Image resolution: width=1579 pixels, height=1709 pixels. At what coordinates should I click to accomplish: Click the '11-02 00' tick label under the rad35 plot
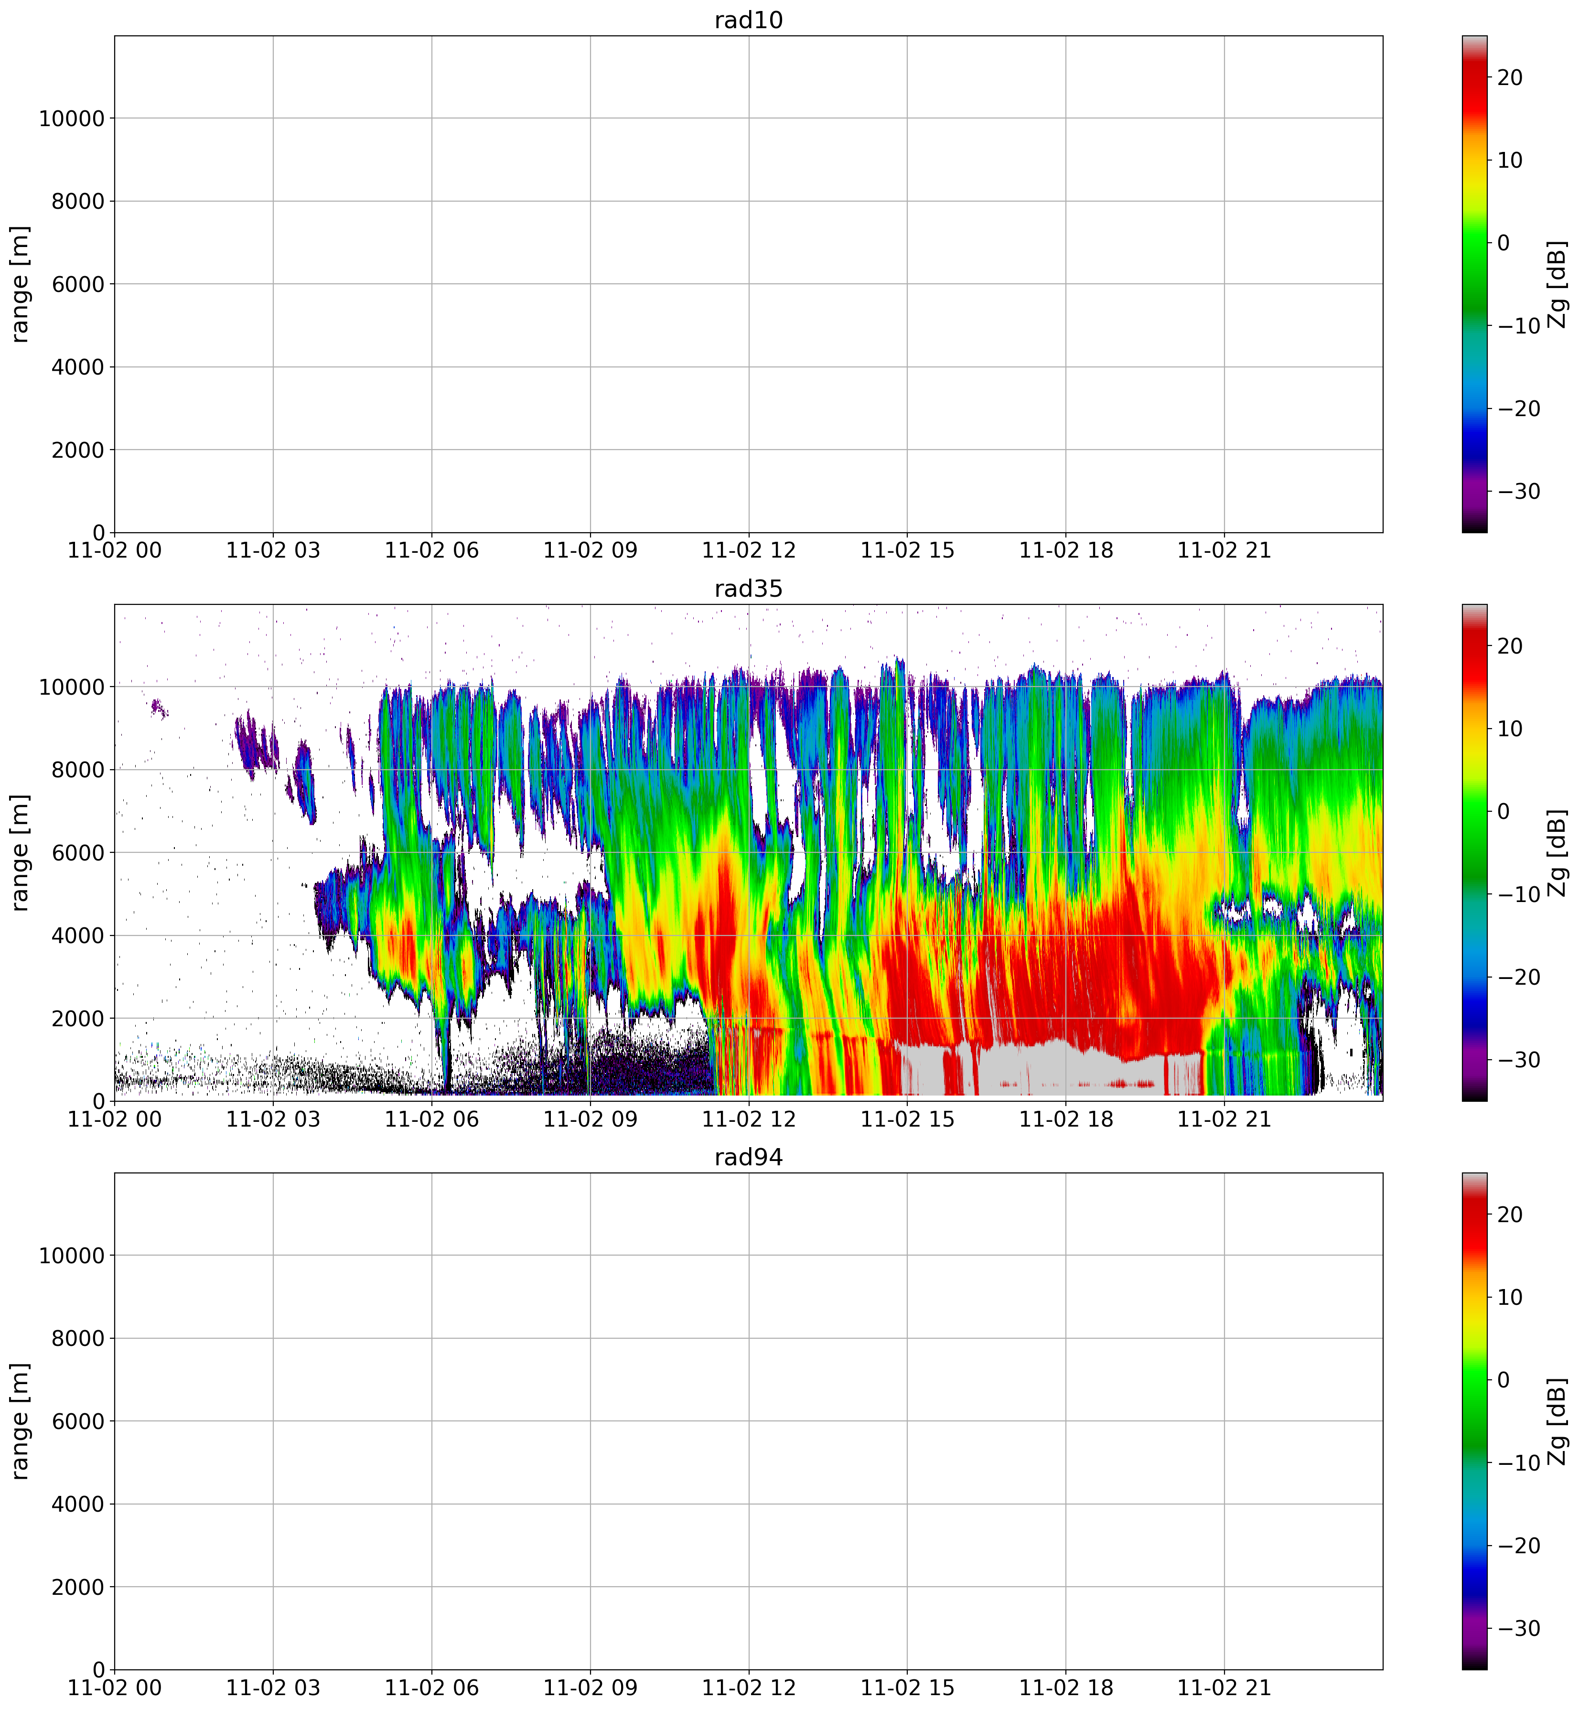114,1119
